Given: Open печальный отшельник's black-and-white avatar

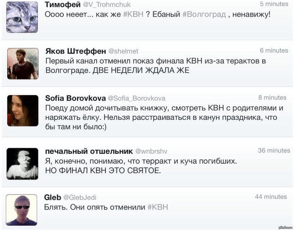Looking at the screenshot, I should click(x=23, y=164).
